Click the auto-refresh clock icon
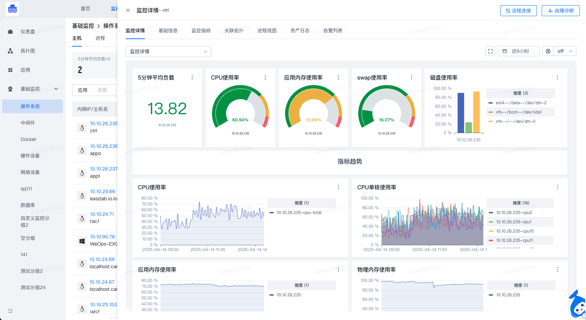The width and height of the screenshot is (586, 320). [x=548, y=51]
